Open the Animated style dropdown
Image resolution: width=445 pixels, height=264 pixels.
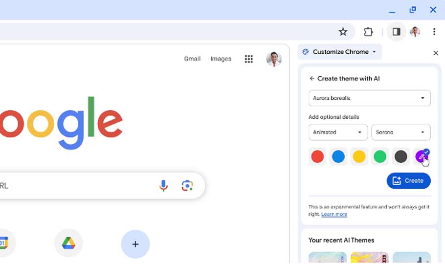pos(338,132)
